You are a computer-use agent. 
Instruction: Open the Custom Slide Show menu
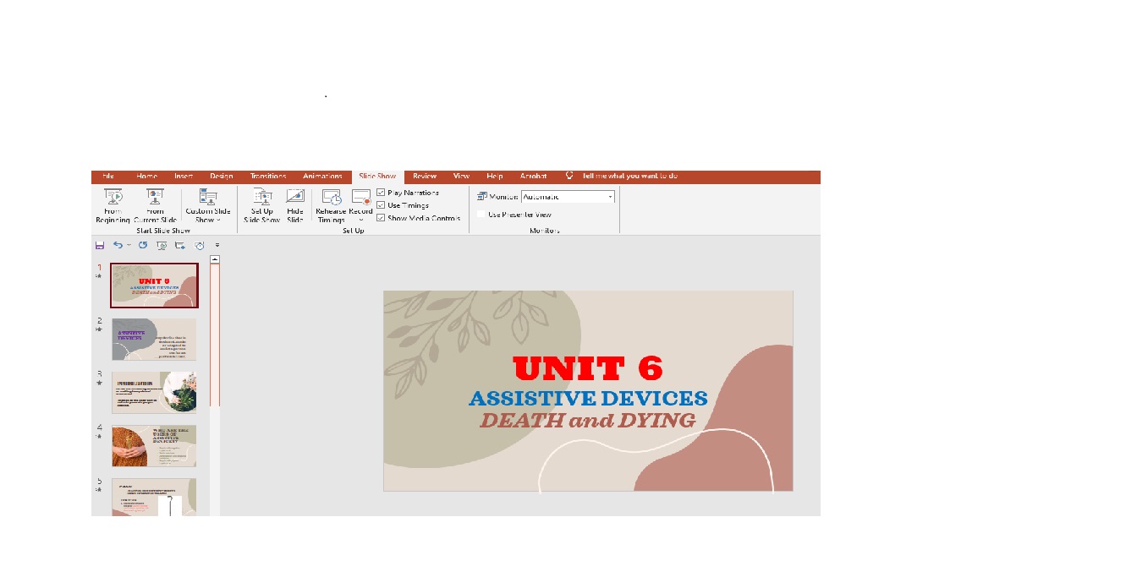(x=208, y=205)
